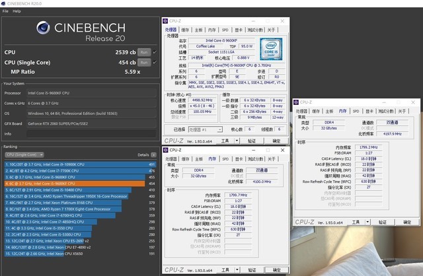
Task: Click the 1799.7 MHz memory frequency value
Action: coord(238,195)
